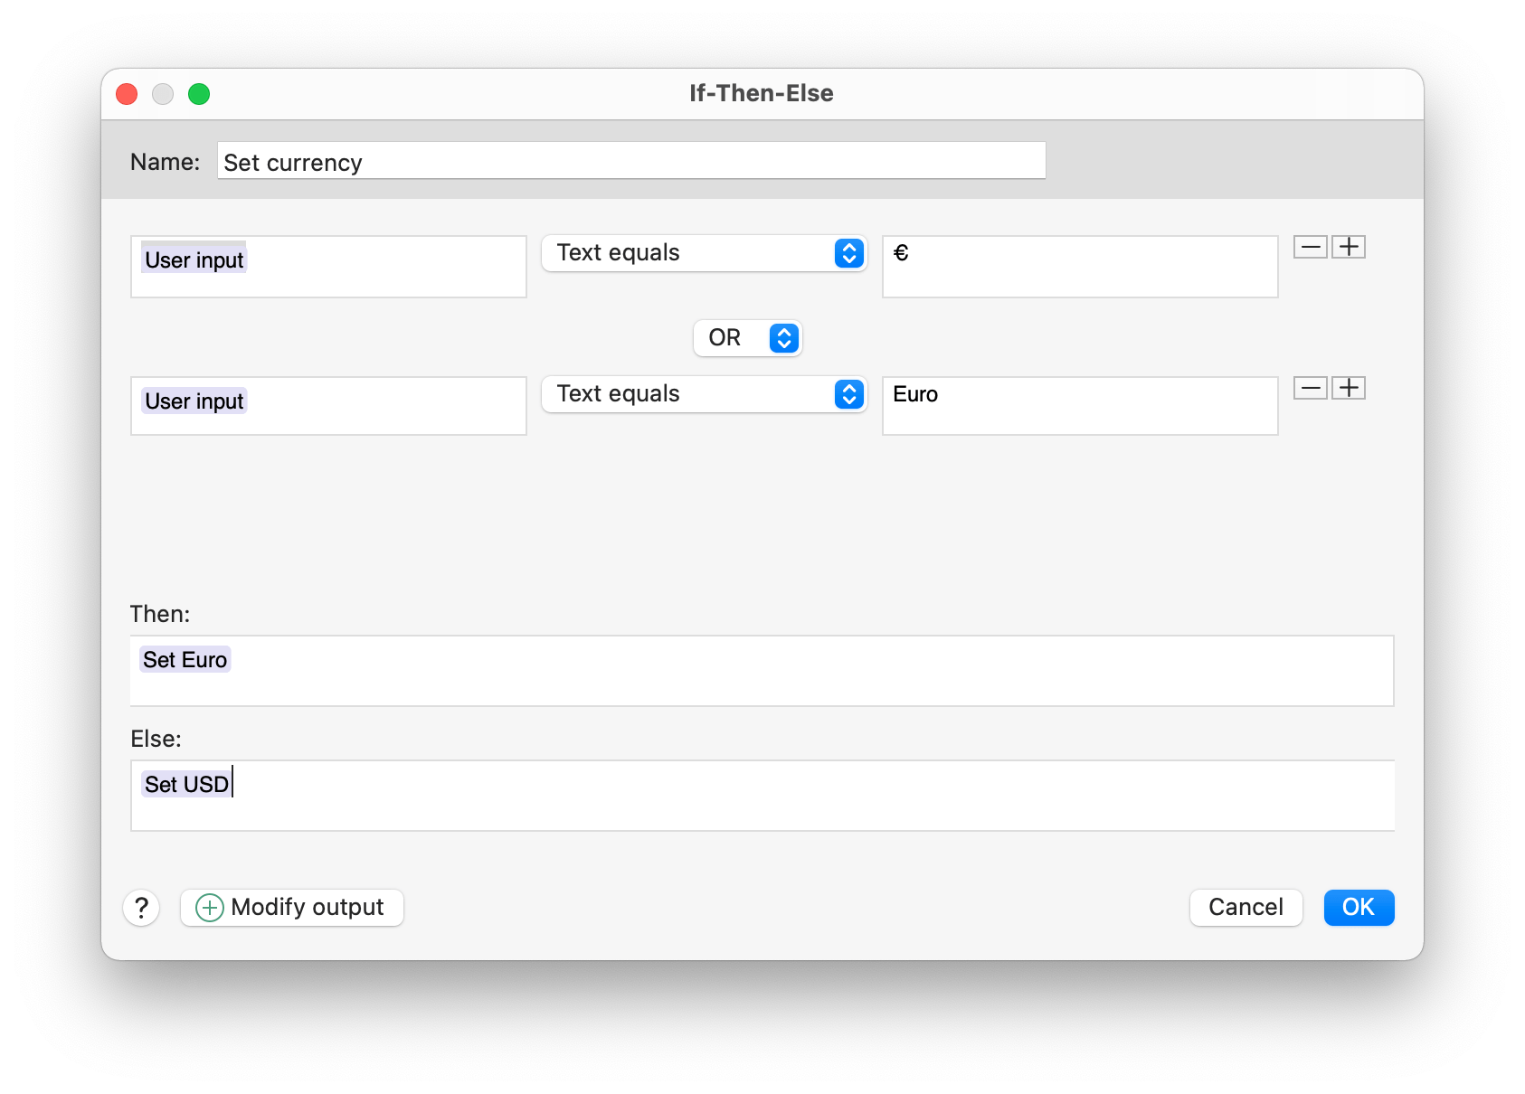Click the Modify output button
The width and height of the screenshot is (1525, 1094).
pos(292,908)
